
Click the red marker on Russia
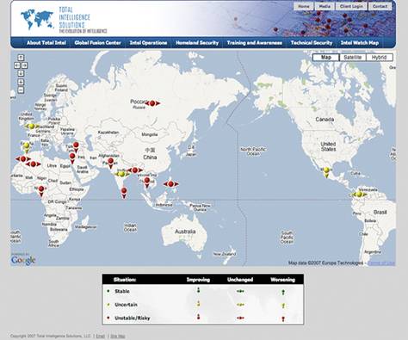click(152, 103)
